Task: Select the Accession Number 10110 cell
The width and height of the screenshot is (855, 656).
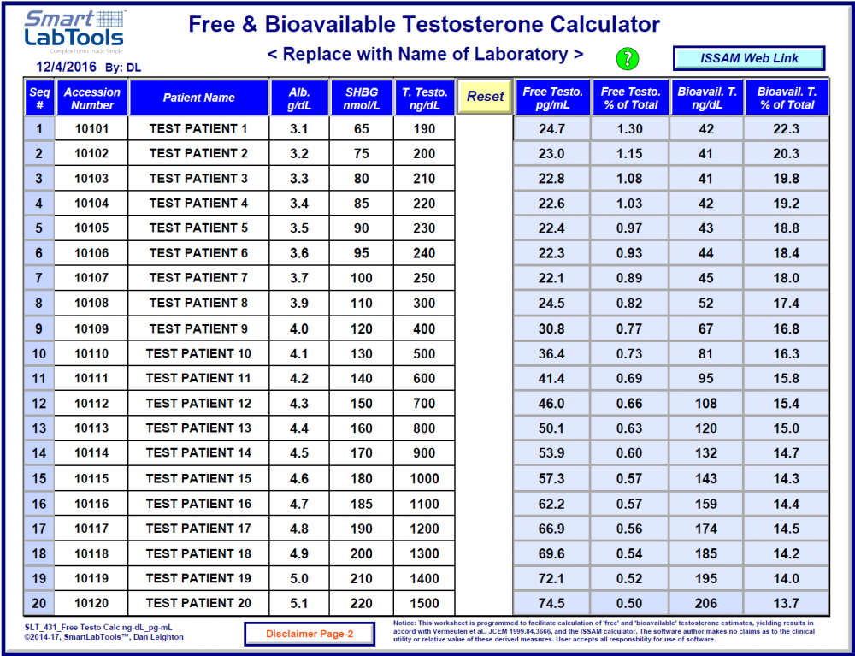Action: [91, 352]
